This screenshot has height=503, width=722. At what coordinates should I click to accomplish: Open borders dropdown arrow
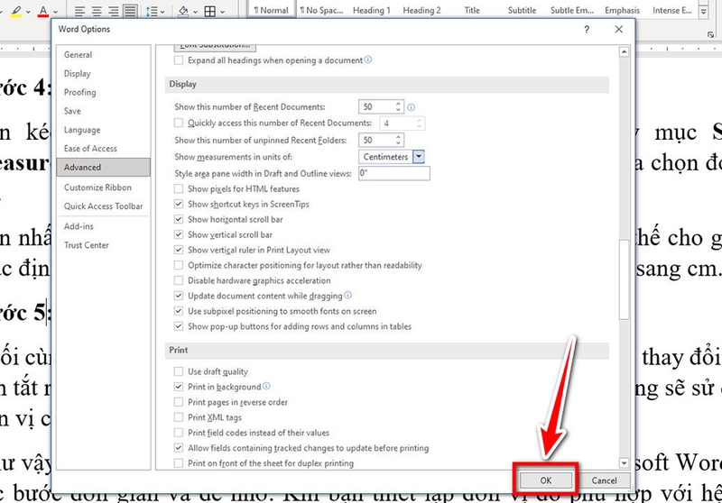coord(222,12)
